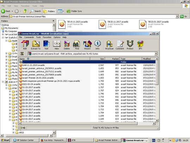Expand the Local Disk tree node
This screenshot has height=143, width=190.
click(3, 34)
